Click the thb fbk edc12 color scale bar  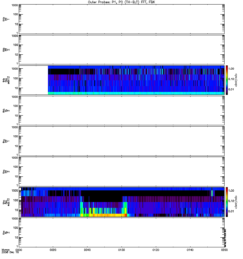pyautogui.click(x=227, y=80)
